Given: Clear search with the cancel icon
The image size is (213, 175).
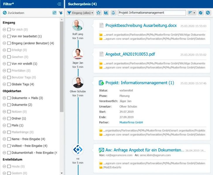Looking at the screenshot, I should [x=208, y=13].
